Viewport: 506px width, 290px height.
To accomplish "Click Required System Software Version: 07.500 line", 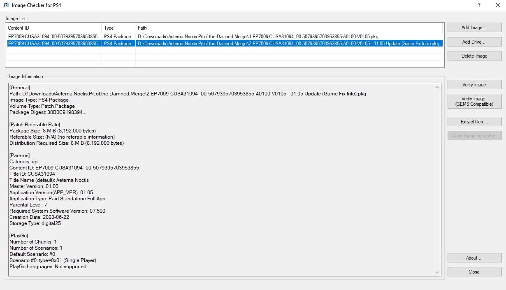I will [58, 211].
